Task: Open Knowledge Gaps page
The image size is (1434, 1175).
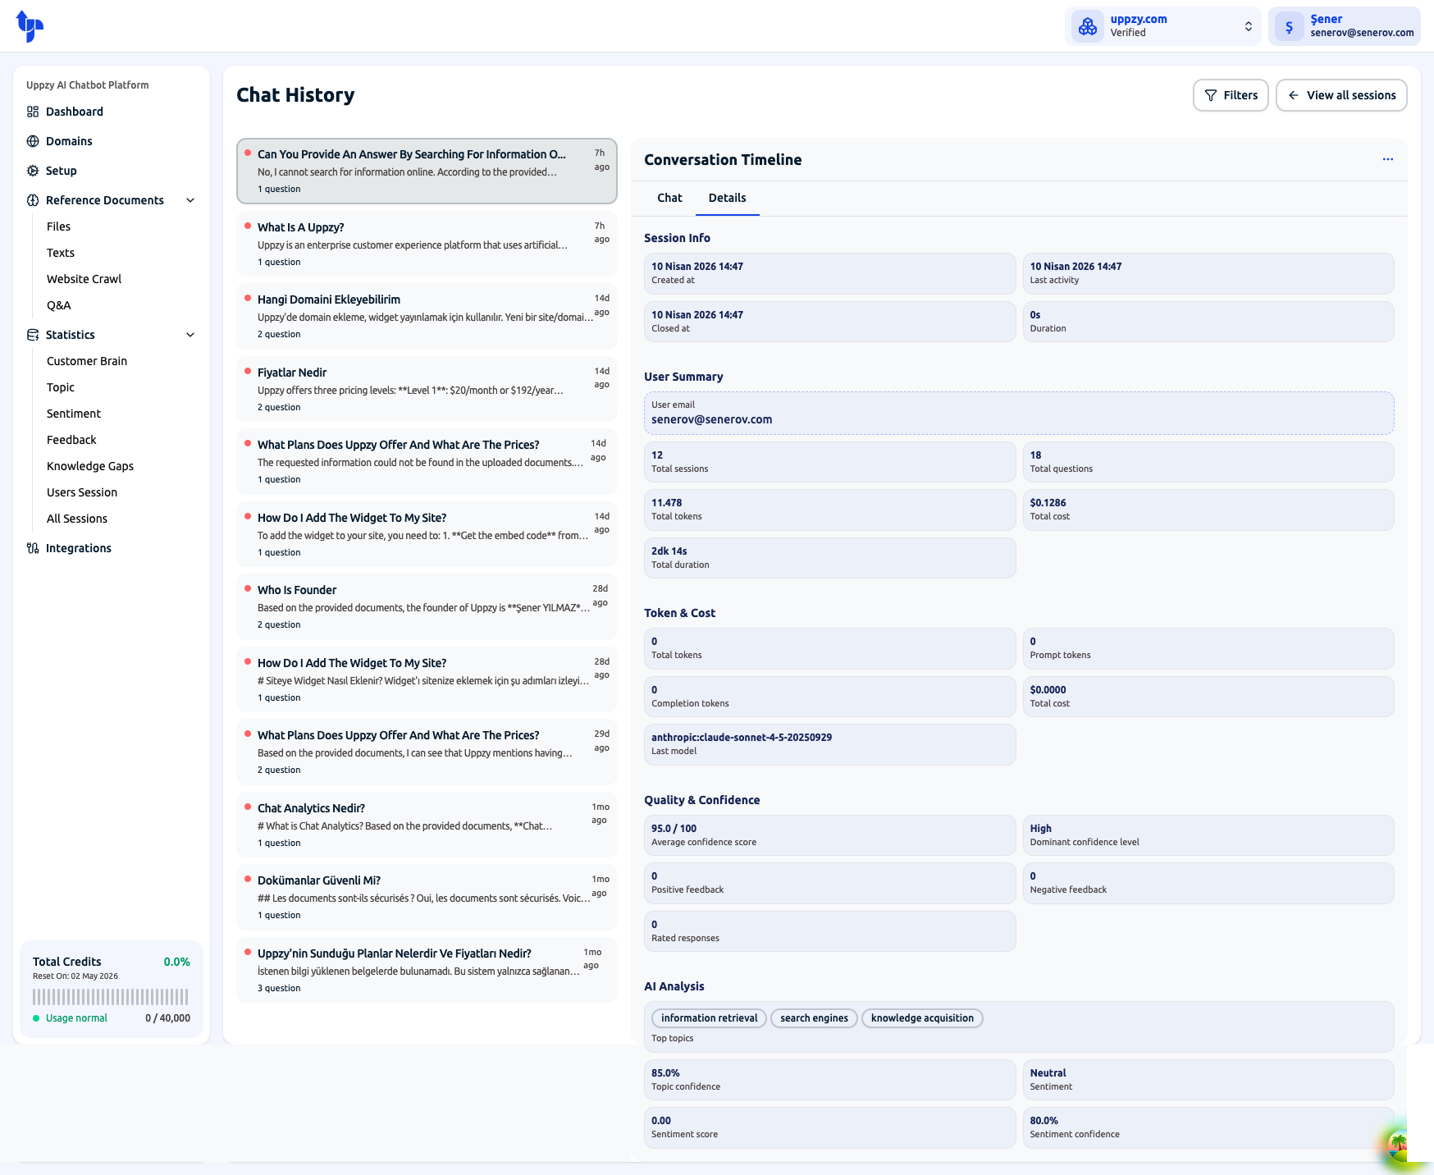Action: [90, 466]
